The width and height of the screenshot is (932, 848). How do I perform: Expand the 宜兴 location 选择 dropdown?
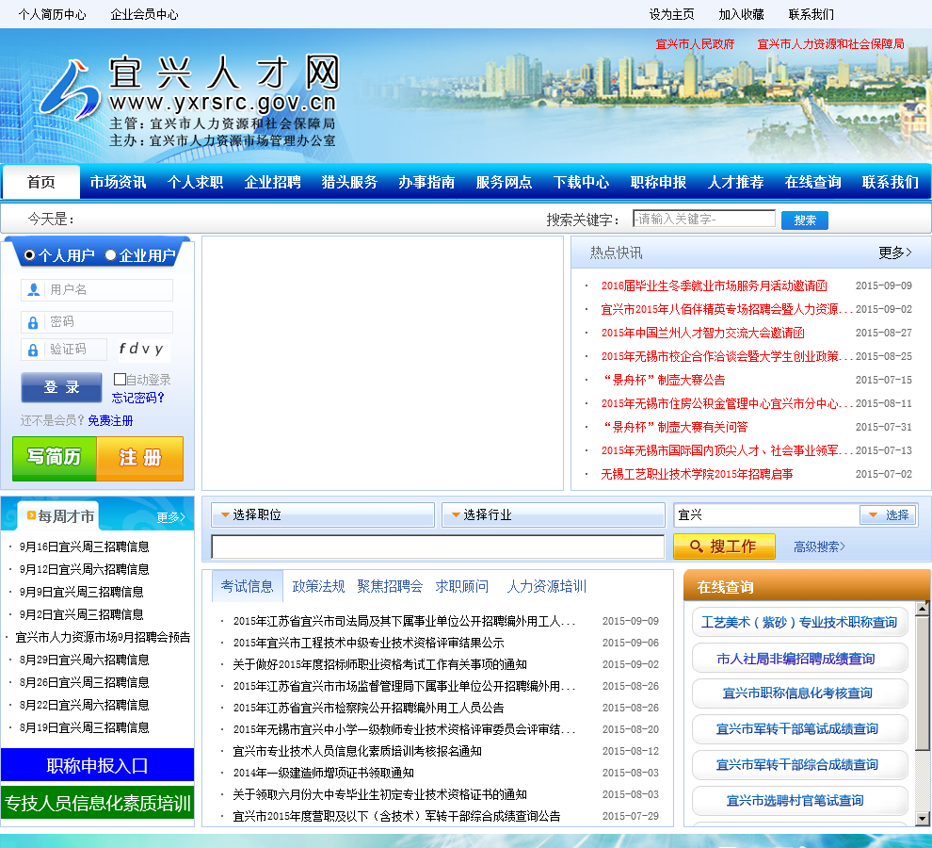pyautogui.click(x=887, y=515)
